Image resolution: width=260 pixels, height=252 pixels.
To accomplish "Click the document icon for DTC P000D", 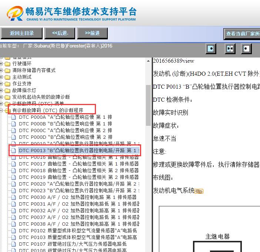I will pos(14,137).
